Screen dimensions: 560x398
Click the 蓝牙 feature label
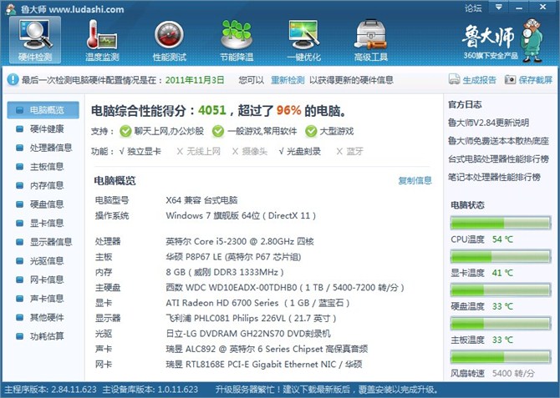coord(354,152)
